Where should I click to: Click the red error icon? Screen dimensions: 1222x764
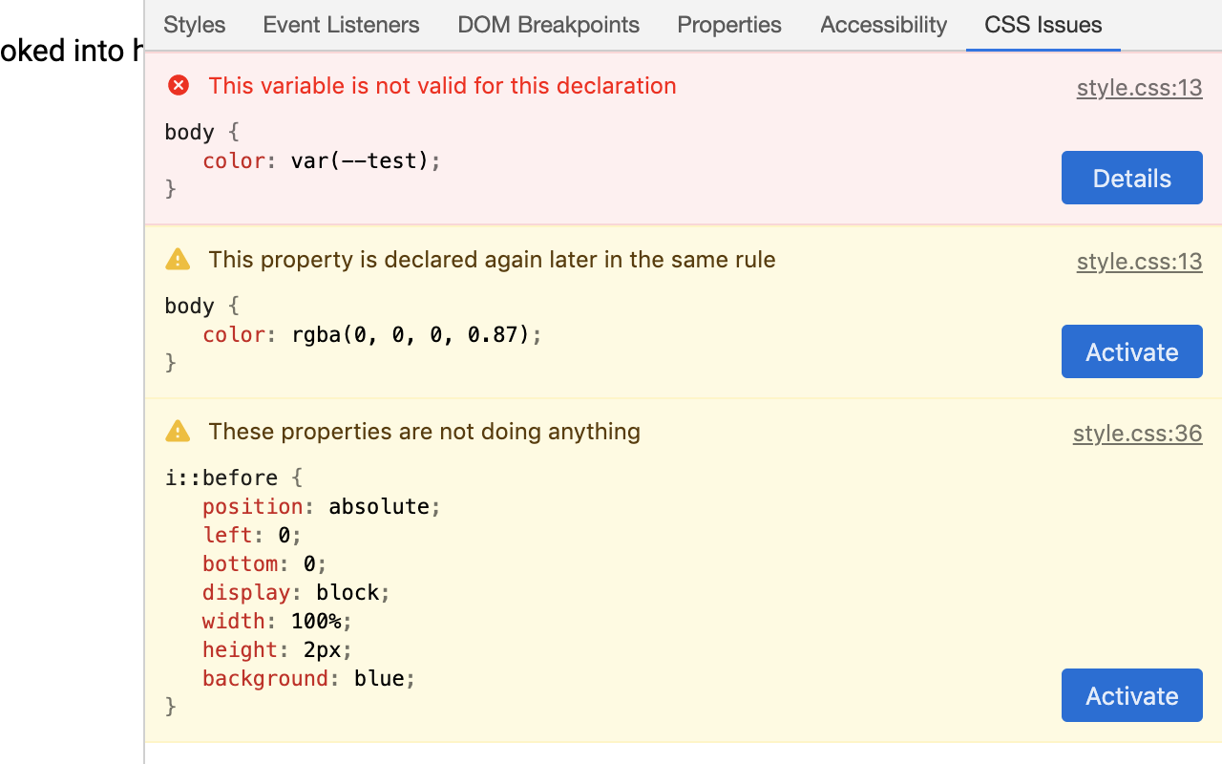179,86
